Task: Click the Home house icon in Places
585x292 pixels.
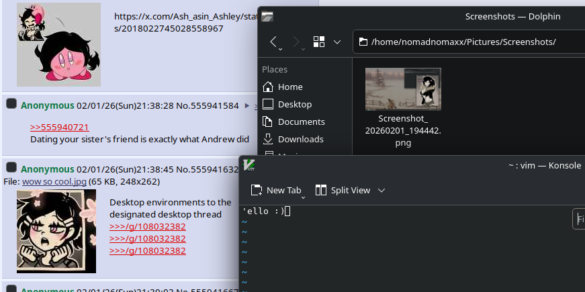Action: [268, 87]
